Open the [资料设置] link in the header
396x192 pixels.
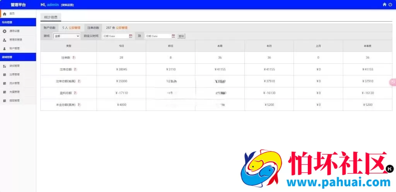pyautogui.click(x=67, y=5)
